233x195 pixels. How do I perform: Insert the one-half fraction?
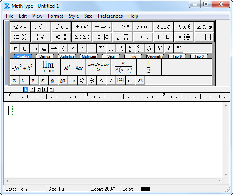(x=149, y=67)
